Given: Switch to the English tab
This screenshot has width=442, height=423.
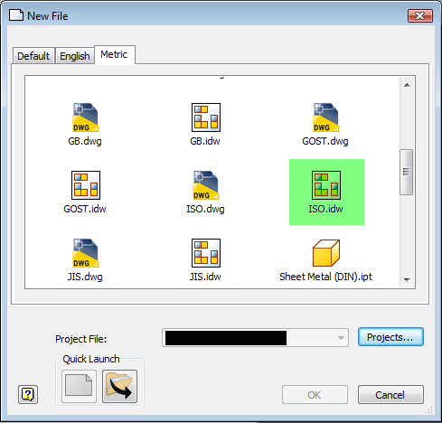Looking at the screenshot, I should pos(75,56).
